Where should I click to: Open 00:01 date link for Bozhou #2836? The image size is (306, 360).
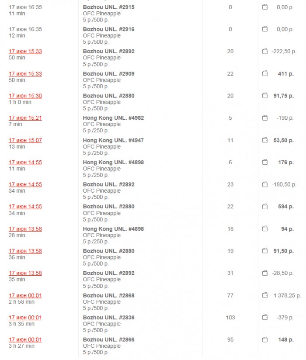pos(25,318)
